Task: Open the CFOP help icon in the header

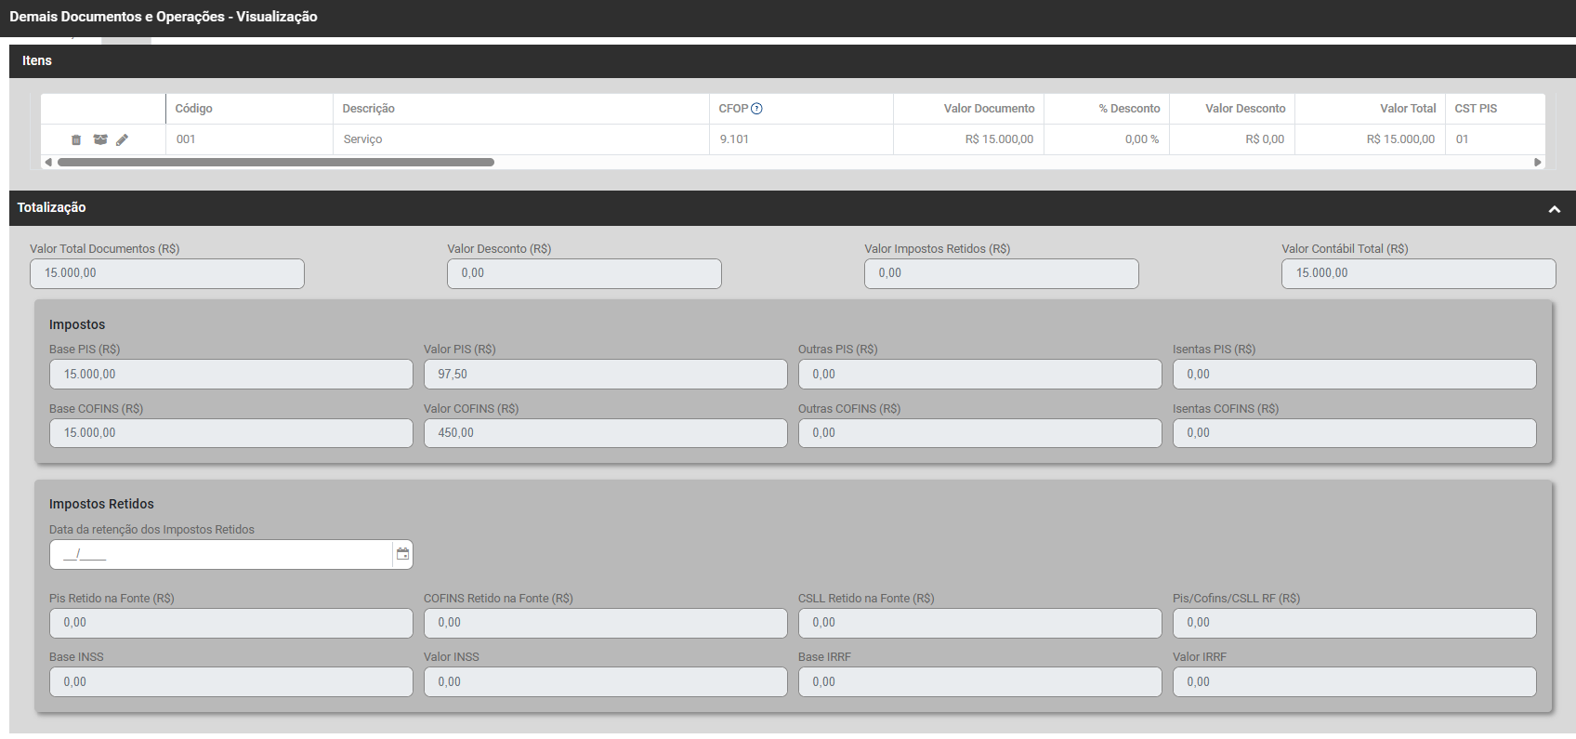Action: point(756,109)
